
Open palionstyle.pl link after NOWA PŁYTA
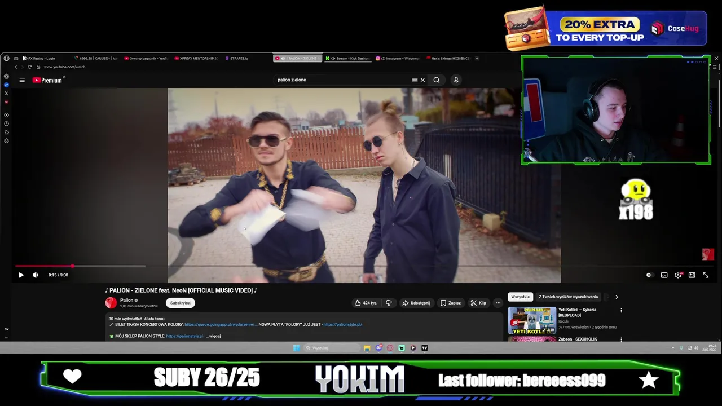pyautogui.click(x=342, y=325)
